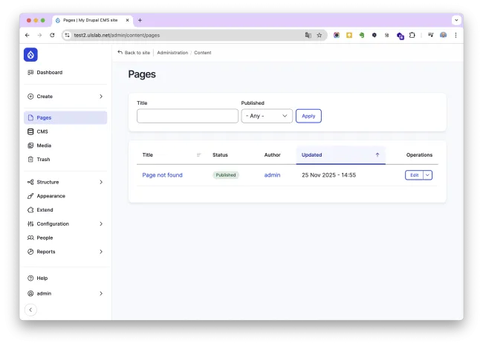
Task: Expand the Reports submenu chevron
Action: pos(101,252)
